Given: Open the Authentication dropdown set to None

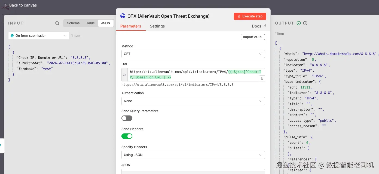Looking at the screenshot, I should click(193, 101).
